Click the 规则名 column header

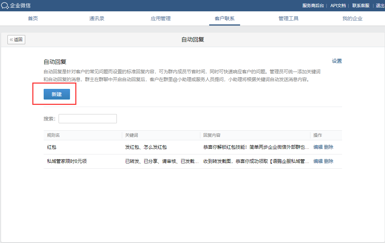click(53, 135)
